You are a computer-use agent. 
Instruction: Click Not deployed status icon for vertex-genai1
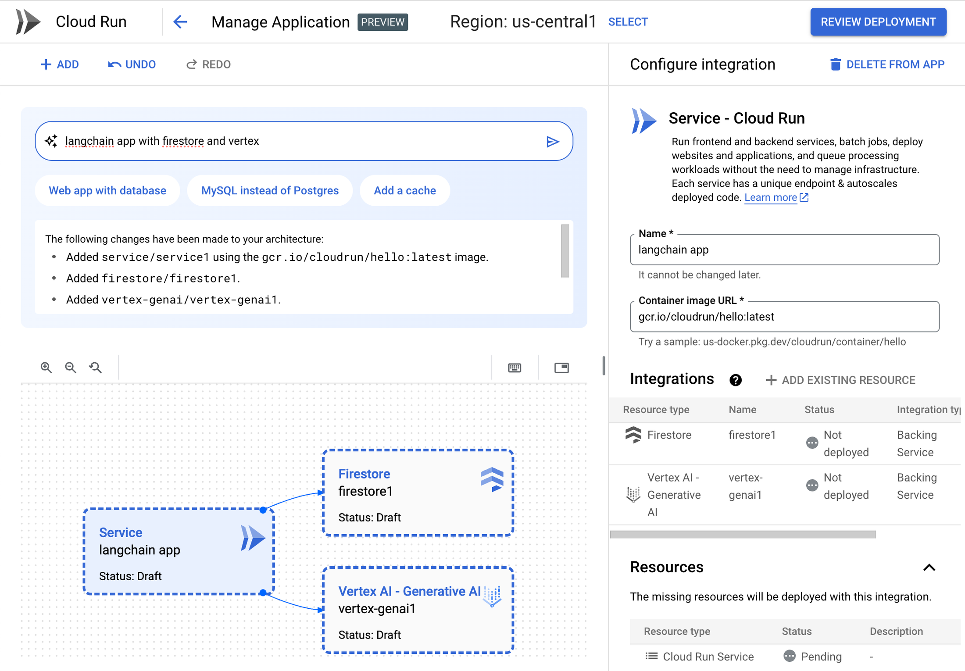812,485
